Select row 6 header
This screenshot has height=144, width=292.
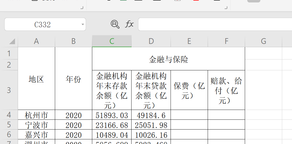9,134
